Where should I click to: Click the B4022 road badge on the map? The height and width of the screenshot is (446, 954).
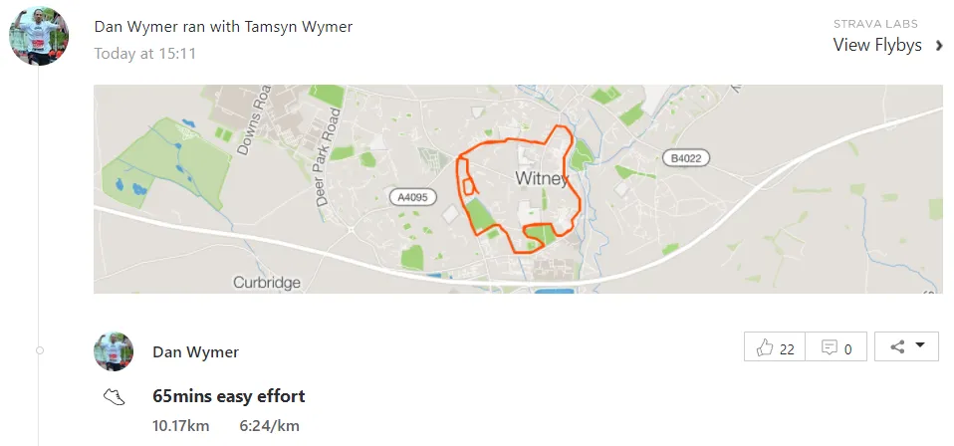click(x=685, y=158)
